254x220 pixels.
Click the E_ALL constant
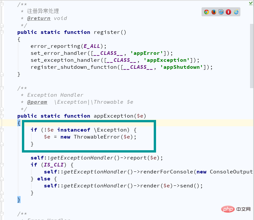click(x=92, y=46)
